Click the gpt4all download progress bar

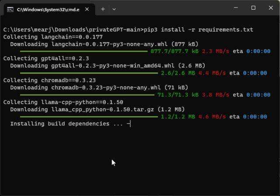pyautogui.click(x=89, y=73)
